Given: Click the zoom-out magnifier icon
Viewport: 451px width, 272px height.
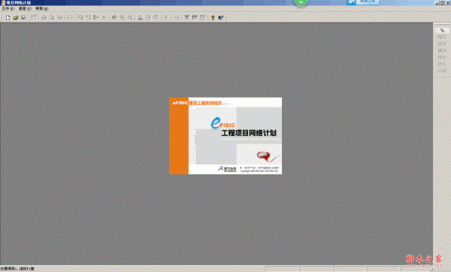Looking at the screenshot, I should click(130, 17).
